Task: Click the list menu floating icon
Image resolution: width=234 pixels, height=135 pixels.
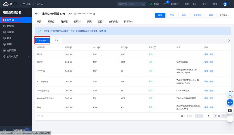Action: [x=230, y=119]
